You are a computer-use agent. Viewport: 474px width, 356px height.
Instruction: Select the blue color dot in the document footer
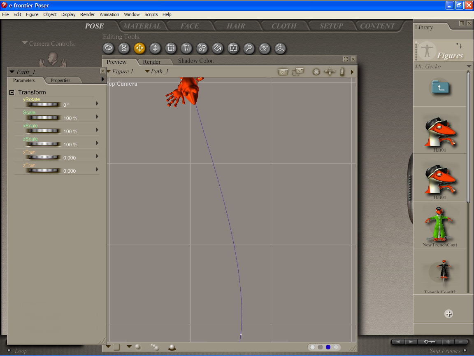(328, 347)
